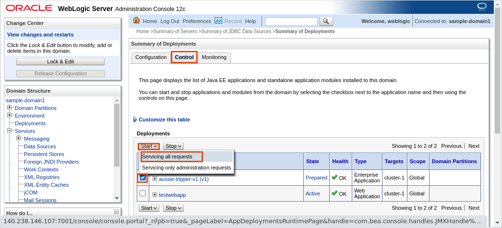502x228 pixels.
Task: Open Deployments in the Domain Structure tree
Action: tap(30, 123)
